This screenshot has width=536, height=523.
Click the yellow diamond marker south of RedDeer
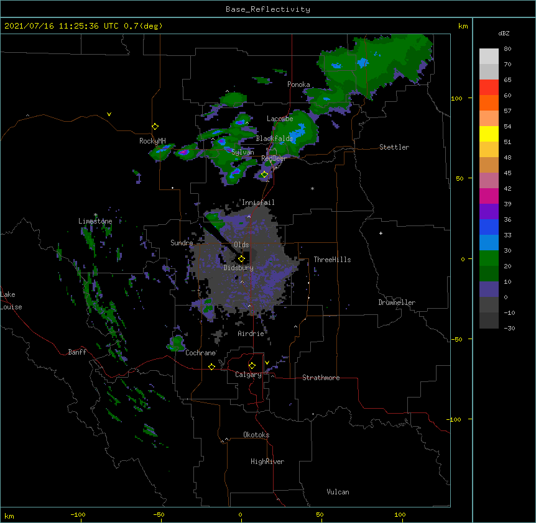point(264,175)
